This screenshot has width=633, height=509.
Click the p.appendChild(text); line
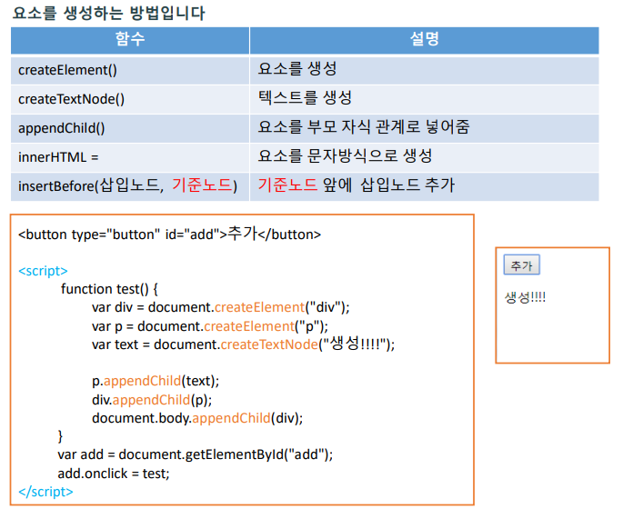pos(156,381)
